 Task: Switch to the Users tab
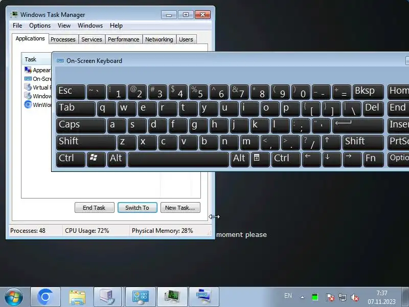tap(186, 39)
